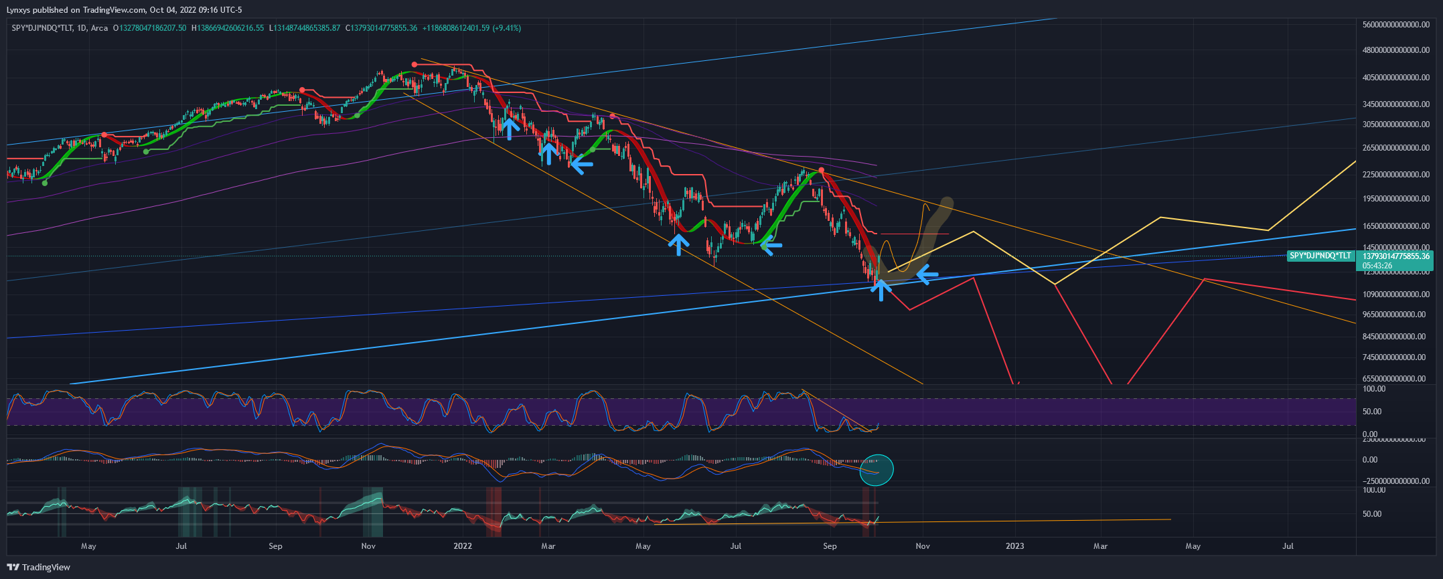Click the 2023 year label on time axis
1443x579 pixels.
pyautogui.click(x=1015, y=546)
